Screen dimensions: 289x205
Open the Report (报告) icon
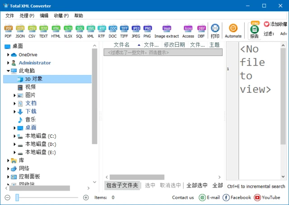click(x=254, y=31)
